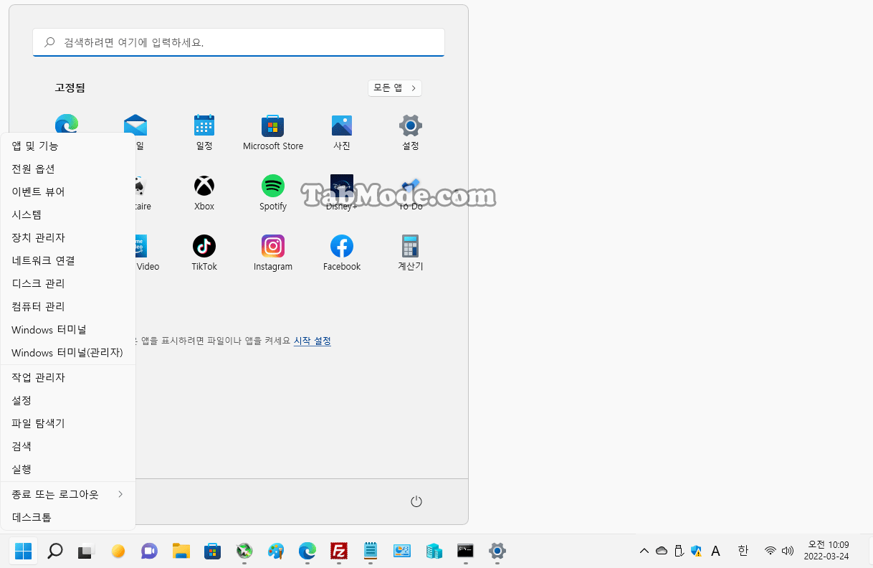The height and width of the screenshot is (568, 873).
Task: Open the pinned 계산기 calculator app
Action: [x=411, y=253]
